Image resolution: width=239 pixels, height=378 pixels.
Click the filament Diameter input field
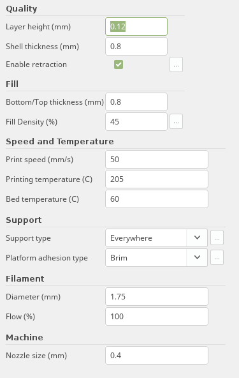click(x=157, y=296)
